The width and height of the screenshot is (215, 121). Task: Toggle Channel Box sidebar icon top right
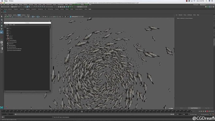click(214, 7)
